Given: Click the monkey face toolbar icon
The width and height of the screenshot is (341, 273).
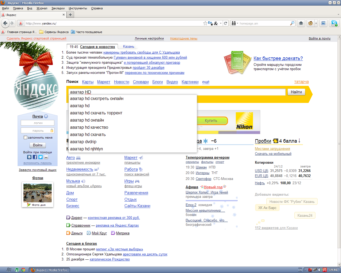Looking at the screenshot, I should [x=310, y=23].
